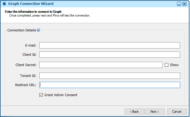Click the Connection Details group label

pos(21,30)
